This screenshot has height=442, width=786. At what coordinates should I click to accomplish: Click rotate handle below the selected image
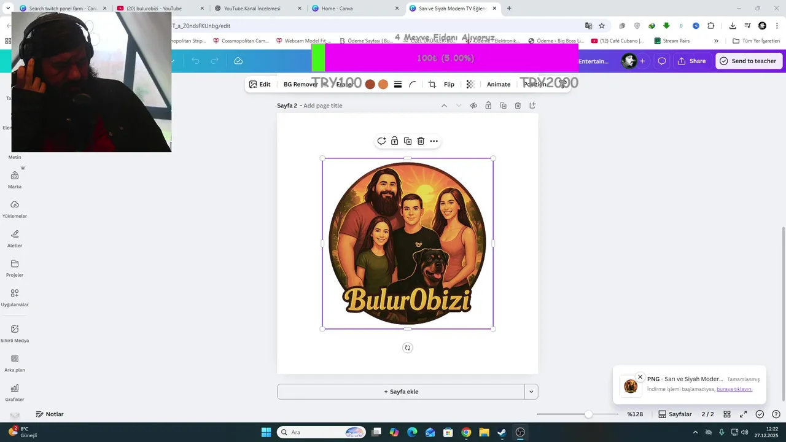(x=407, y=347)
